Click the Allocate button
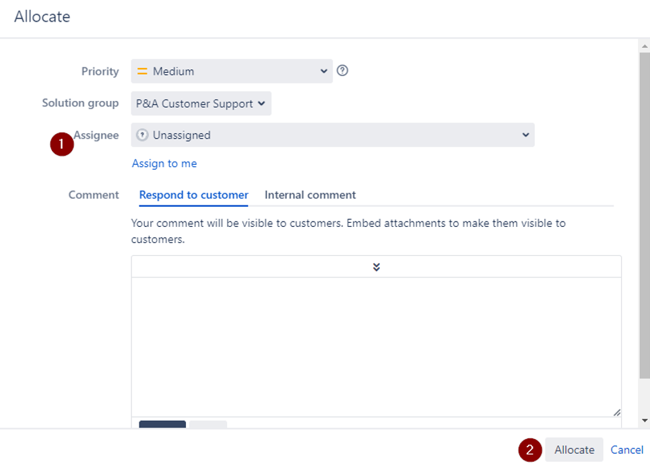The width and height of the screenshot is (650, 466). (x=574, y=450)
